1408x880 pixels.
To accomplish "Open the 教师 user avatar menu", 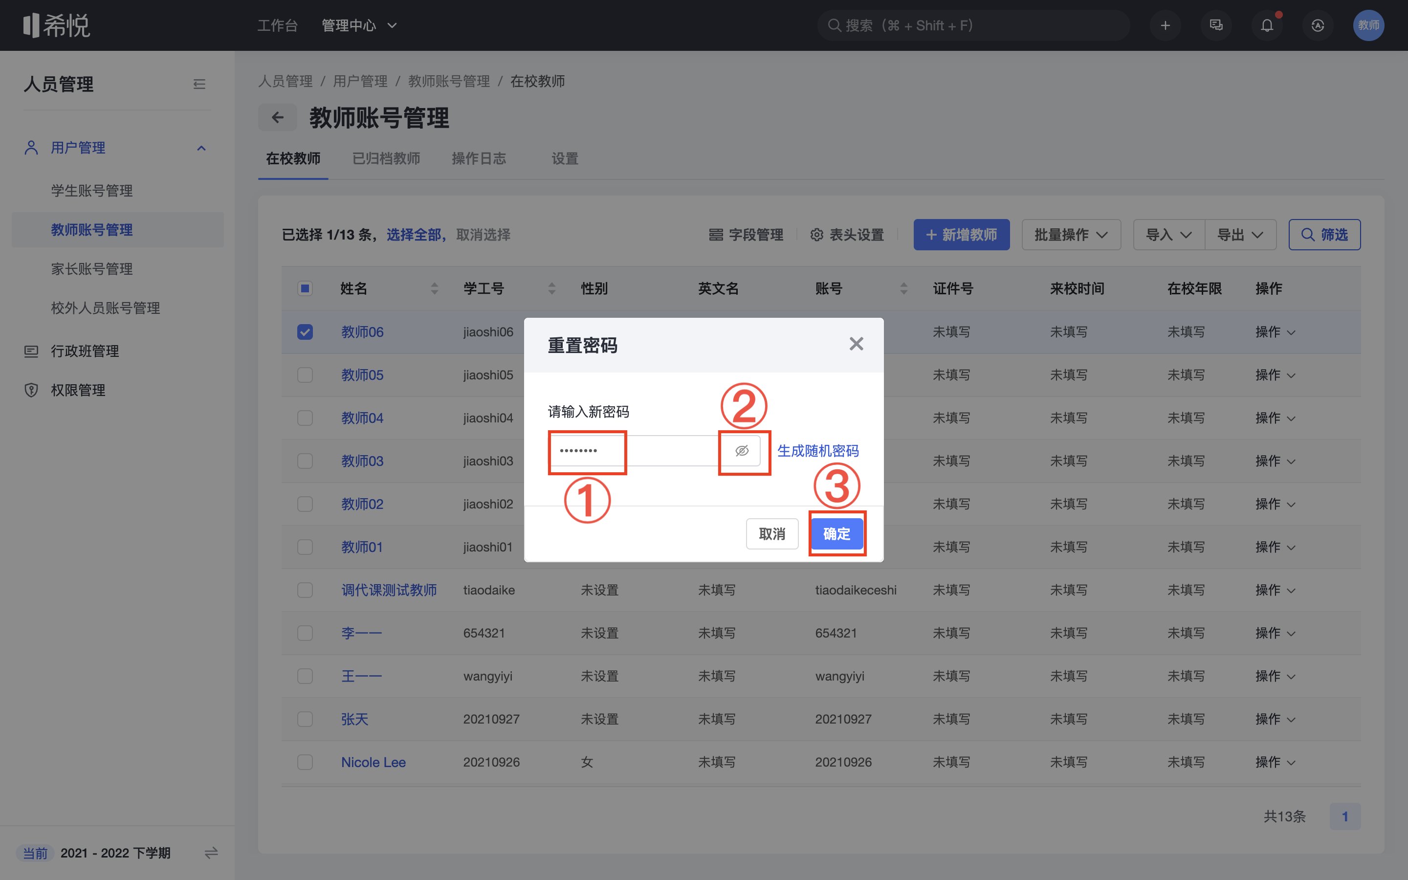I will tap(1368, 25).
